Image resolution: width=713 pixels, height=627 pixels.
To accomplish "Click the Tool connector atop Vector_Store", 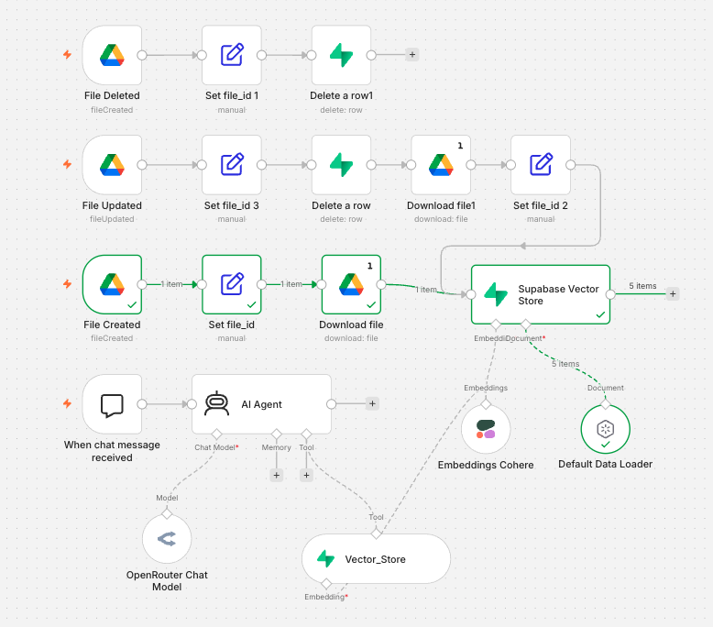I will coord(376,533).
